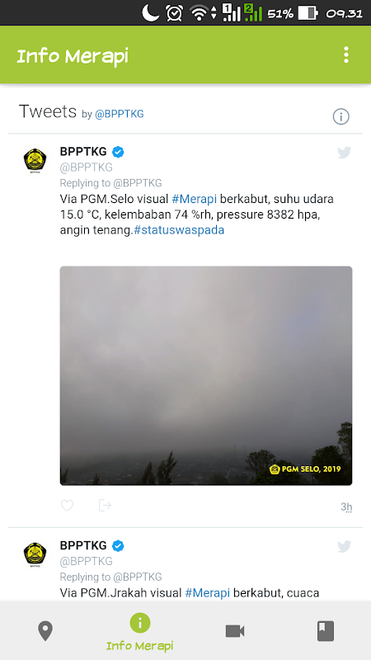Open the three-dot overflow menu
Screen dimensions: 371x660
pos(345,54)
